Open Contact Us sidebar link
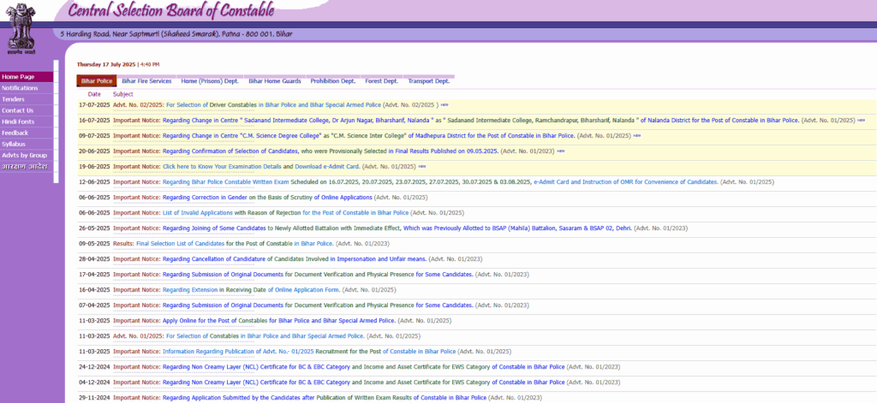Screen dimensions: 877x403 click(x=27, y=110)
